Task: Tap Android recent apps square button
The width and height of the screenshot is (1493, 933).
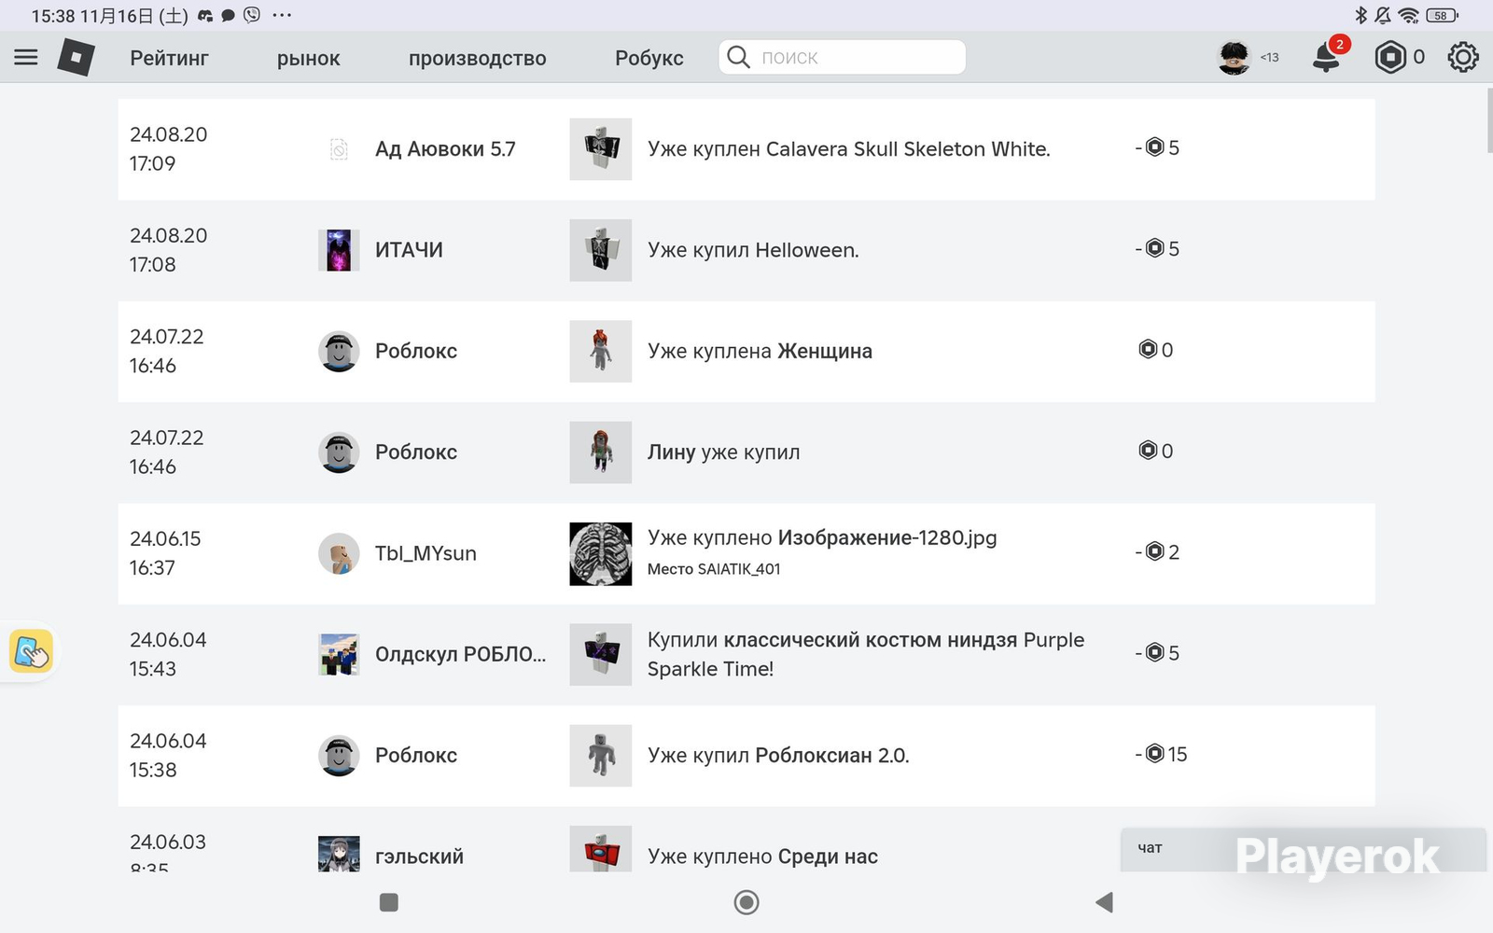Action: coord(389,902)
